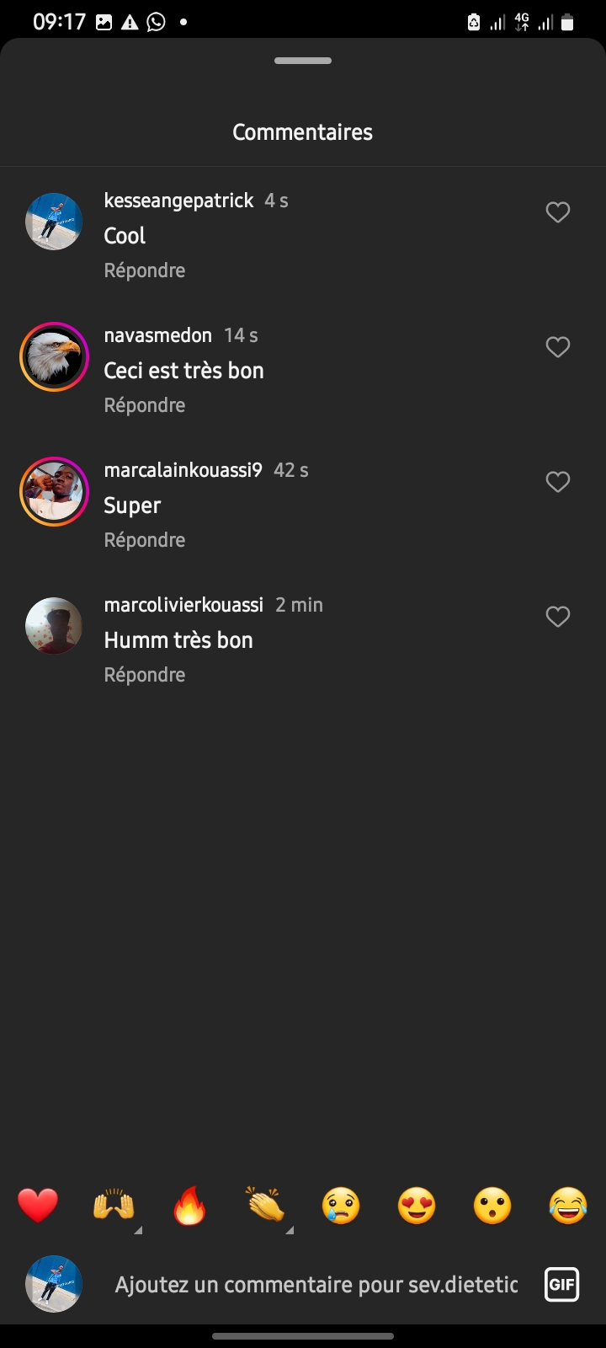Image resolution: width=606 pixels, height=1348 pixels.
Task: Open navasmedon's eagle profile picture
Action: tap(54, 356)
